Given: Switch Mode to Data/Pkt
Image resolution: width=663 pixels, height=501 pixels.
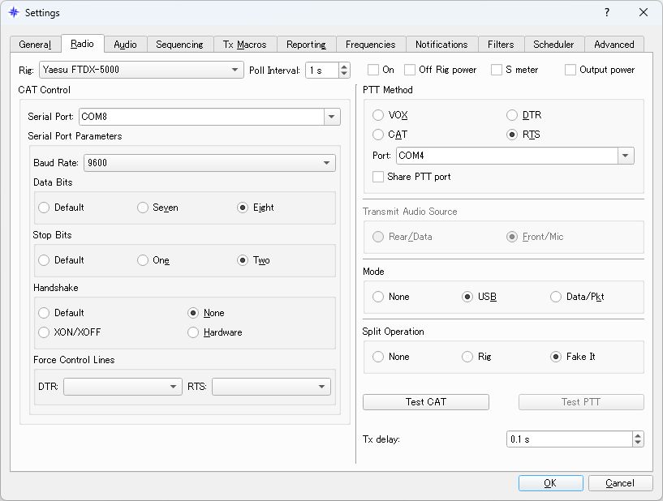Looking at the screenshot, I should (555, 297).
